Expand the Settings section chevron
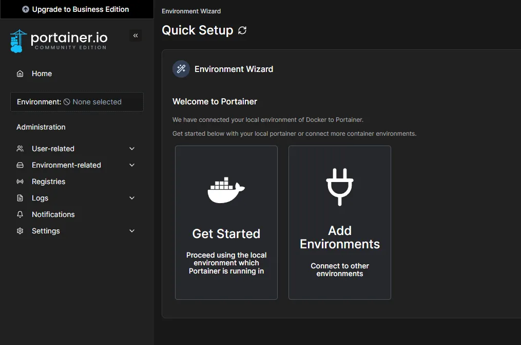This screenshot has width=521, height=345. tap(132, 231)
